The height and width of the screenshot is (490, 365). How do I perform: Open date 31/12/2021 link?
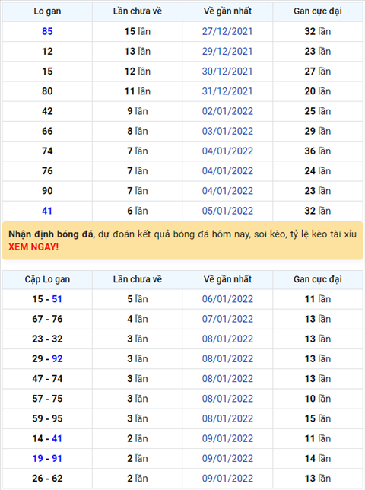pyautogui.click(x=227, y=91)
